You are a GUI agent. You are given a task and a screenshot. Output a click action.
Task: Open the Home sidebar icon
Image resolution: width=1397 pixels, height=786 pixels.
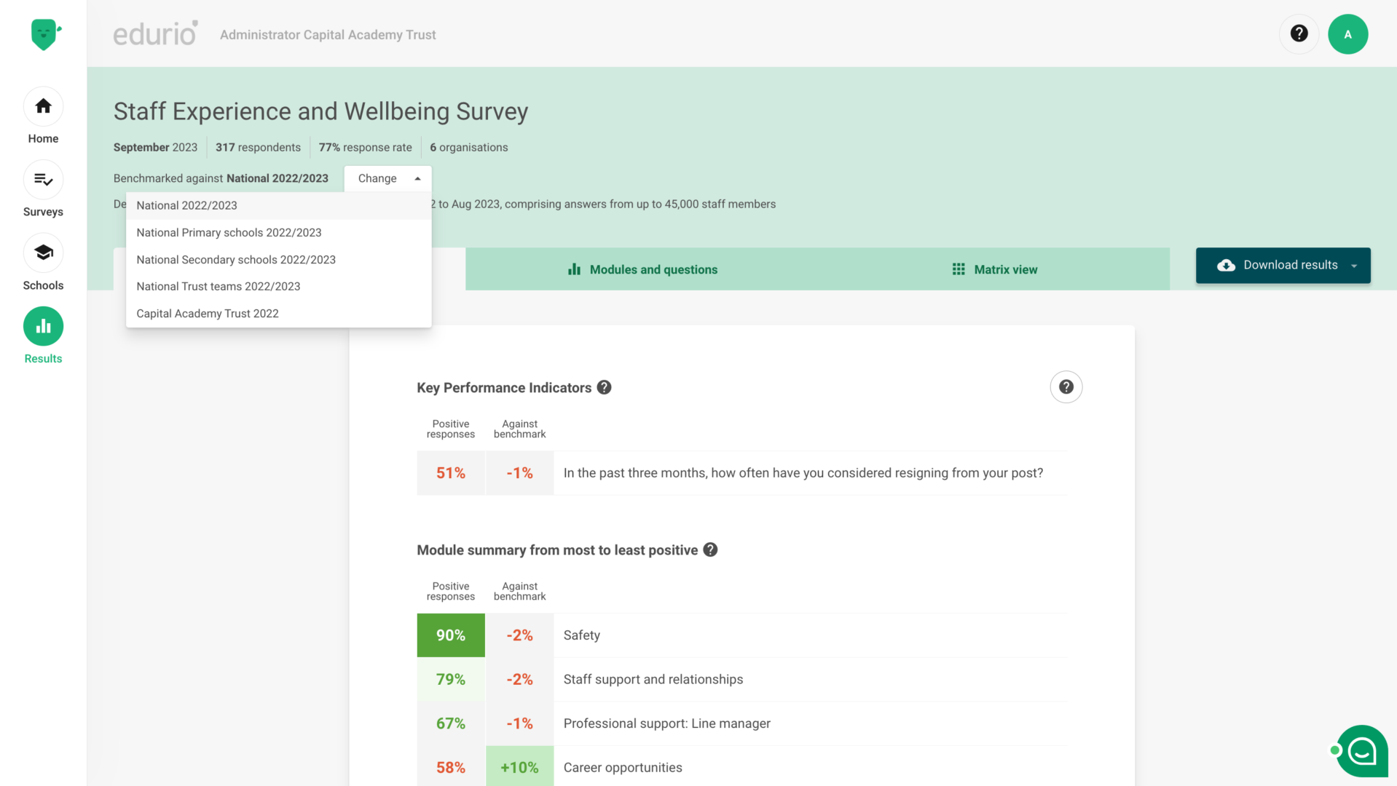point(43,106)
